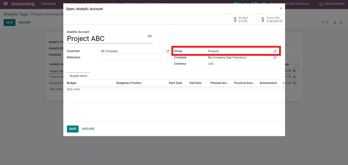The image size is (348, 165).
Task: Discard changes in the dialog
Action: 88,129
